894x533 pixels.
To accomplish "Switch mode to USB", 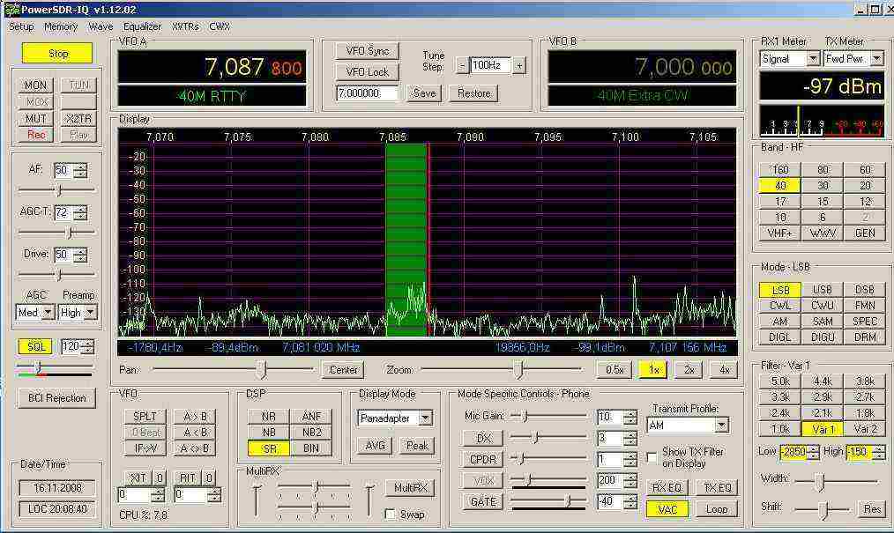I will click(822, 290).
